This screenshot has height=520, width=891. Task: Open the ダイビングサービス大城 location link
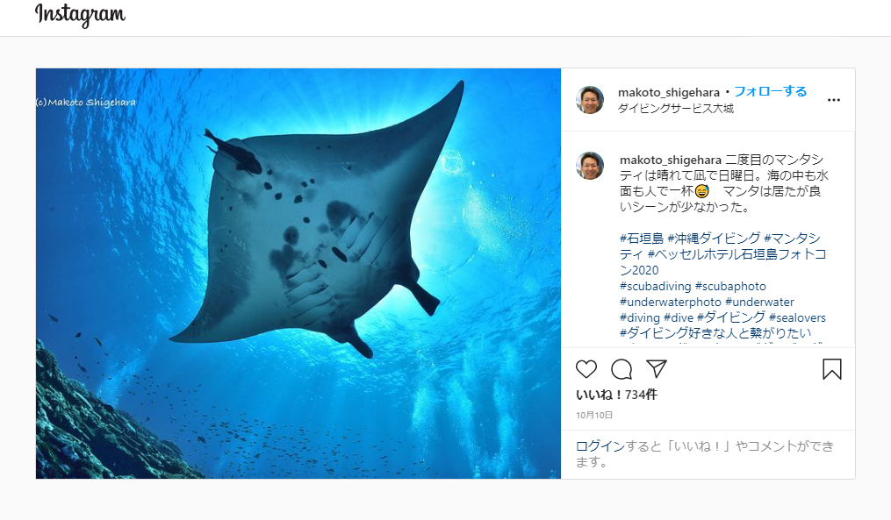pyautogui.click(x=676, y=109)
